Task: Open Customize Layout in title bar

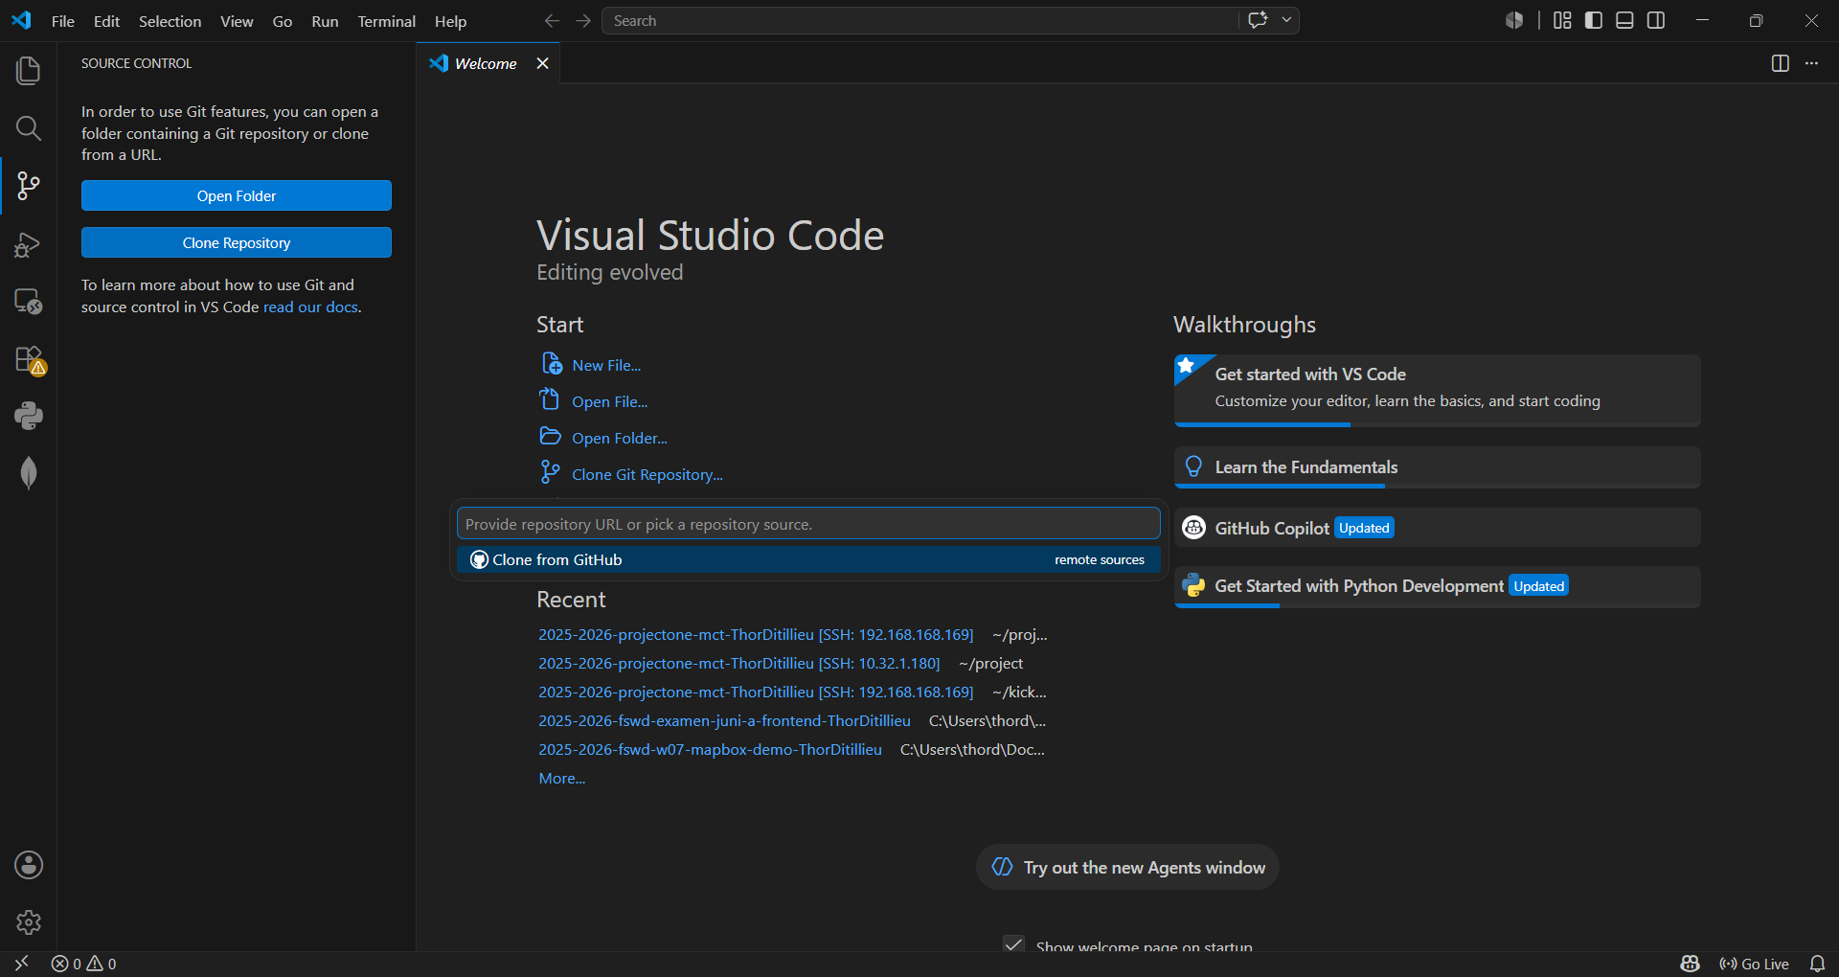Action: tap(1562, 20)
